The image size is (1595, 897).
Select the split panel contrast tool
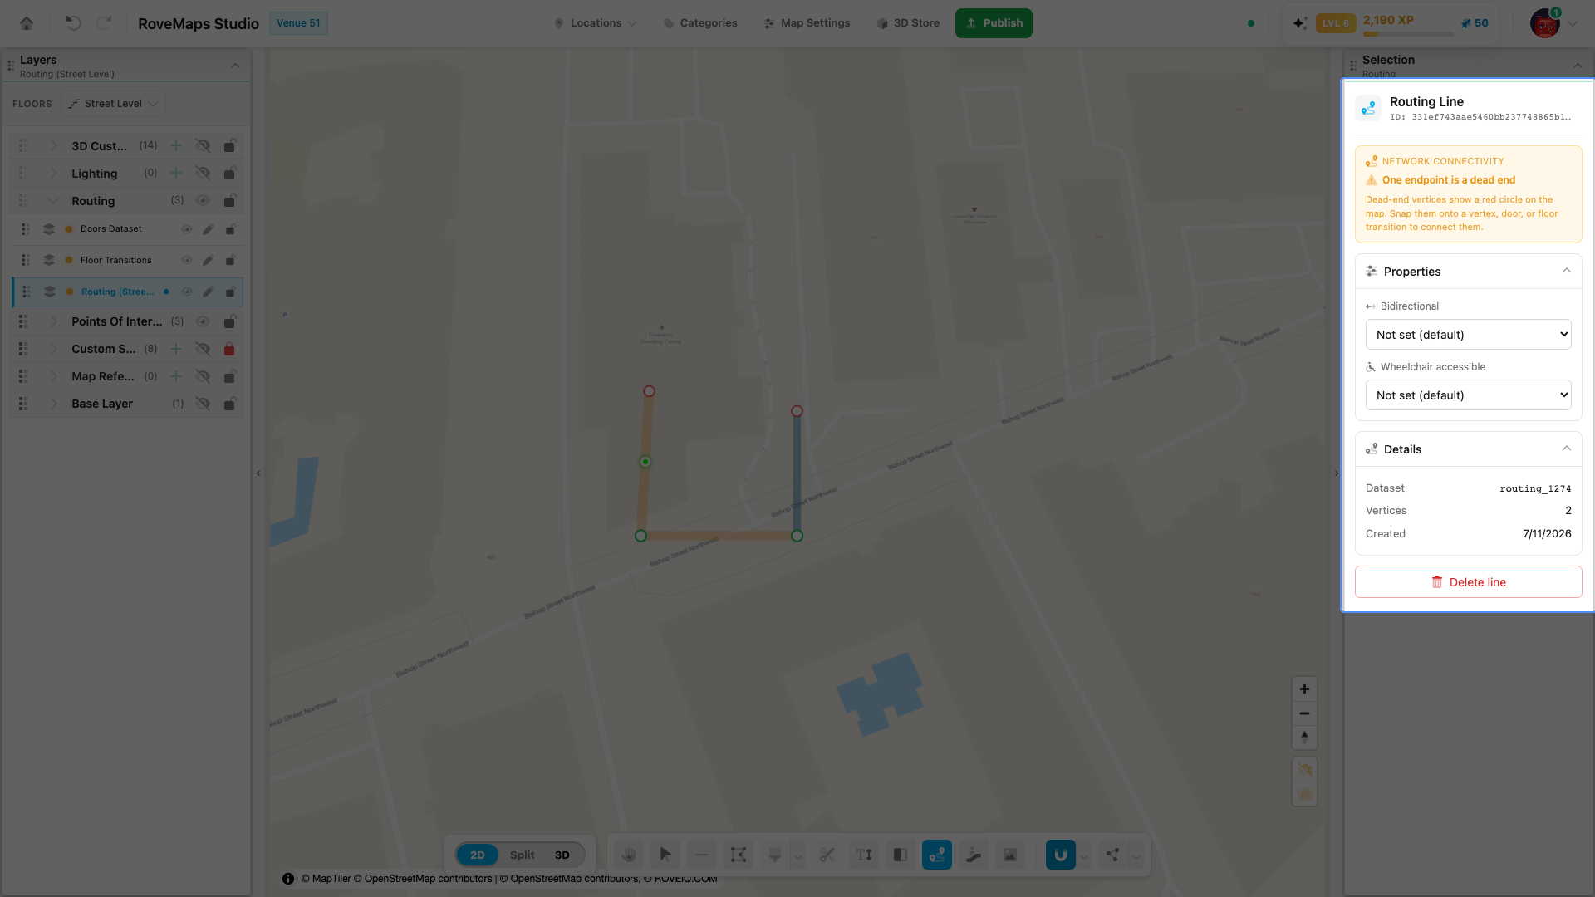(901, 855)
